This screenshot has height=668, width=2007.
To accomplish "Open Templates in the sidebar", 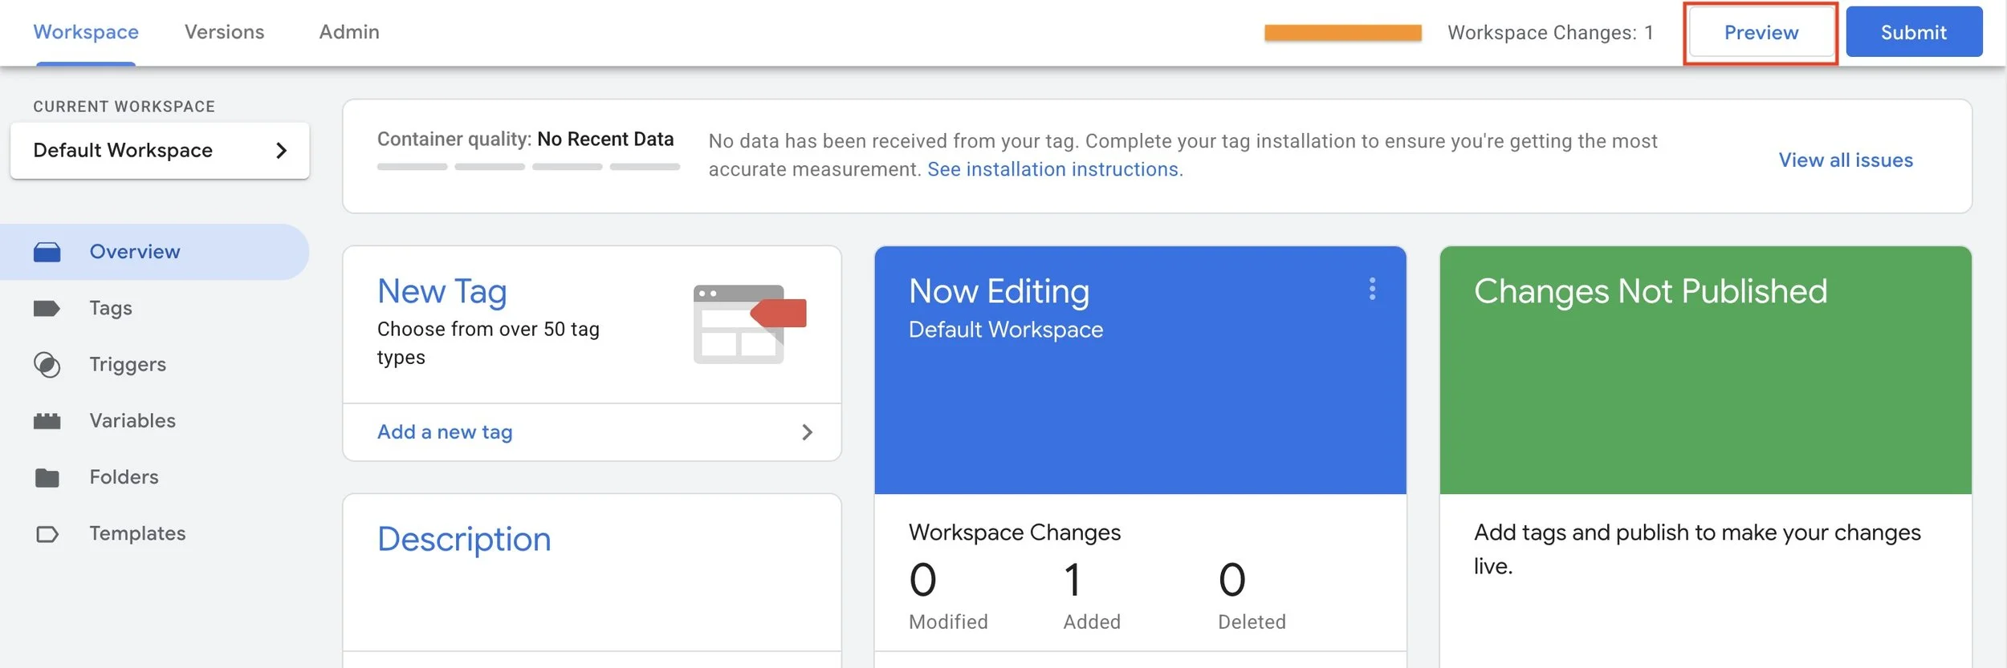I will click(154, 534).
